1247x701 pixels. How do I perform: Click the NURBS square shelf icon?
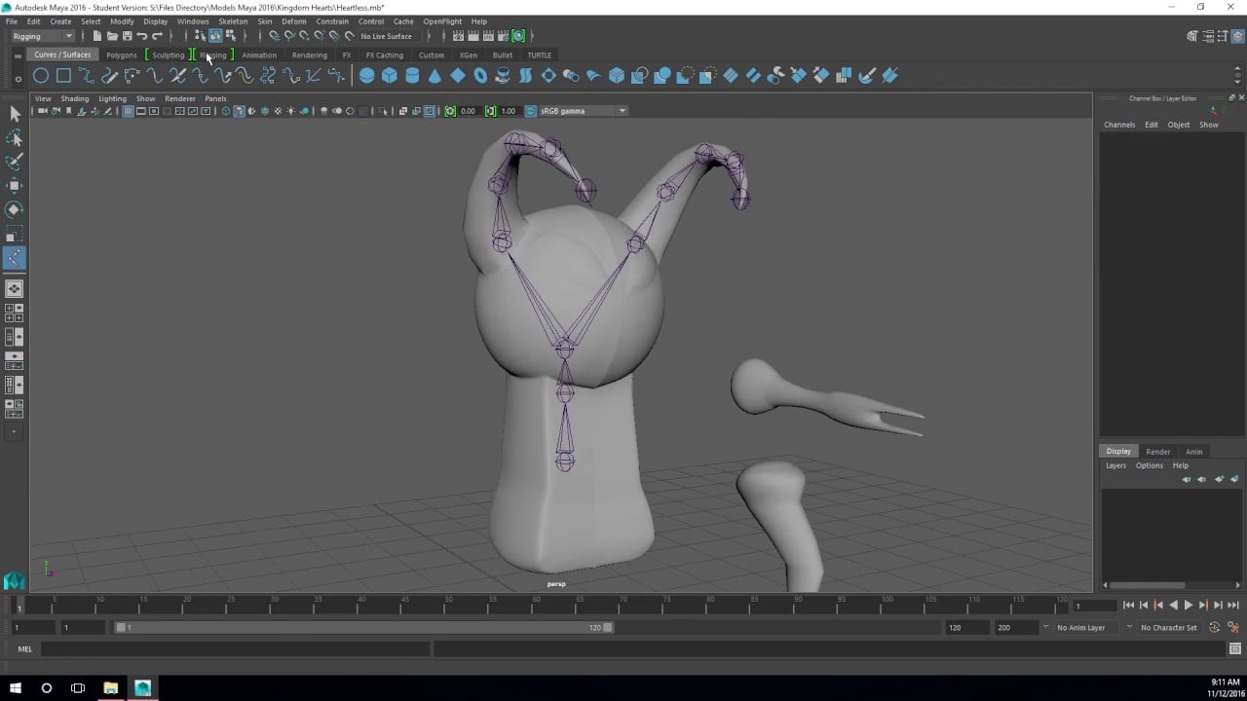tap(63, 75)
